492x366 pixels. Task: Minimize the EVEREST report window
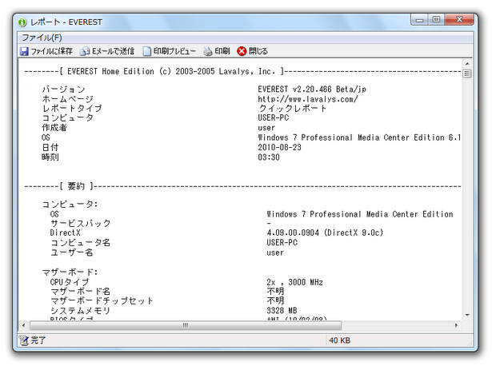click(x=419, y=20)
